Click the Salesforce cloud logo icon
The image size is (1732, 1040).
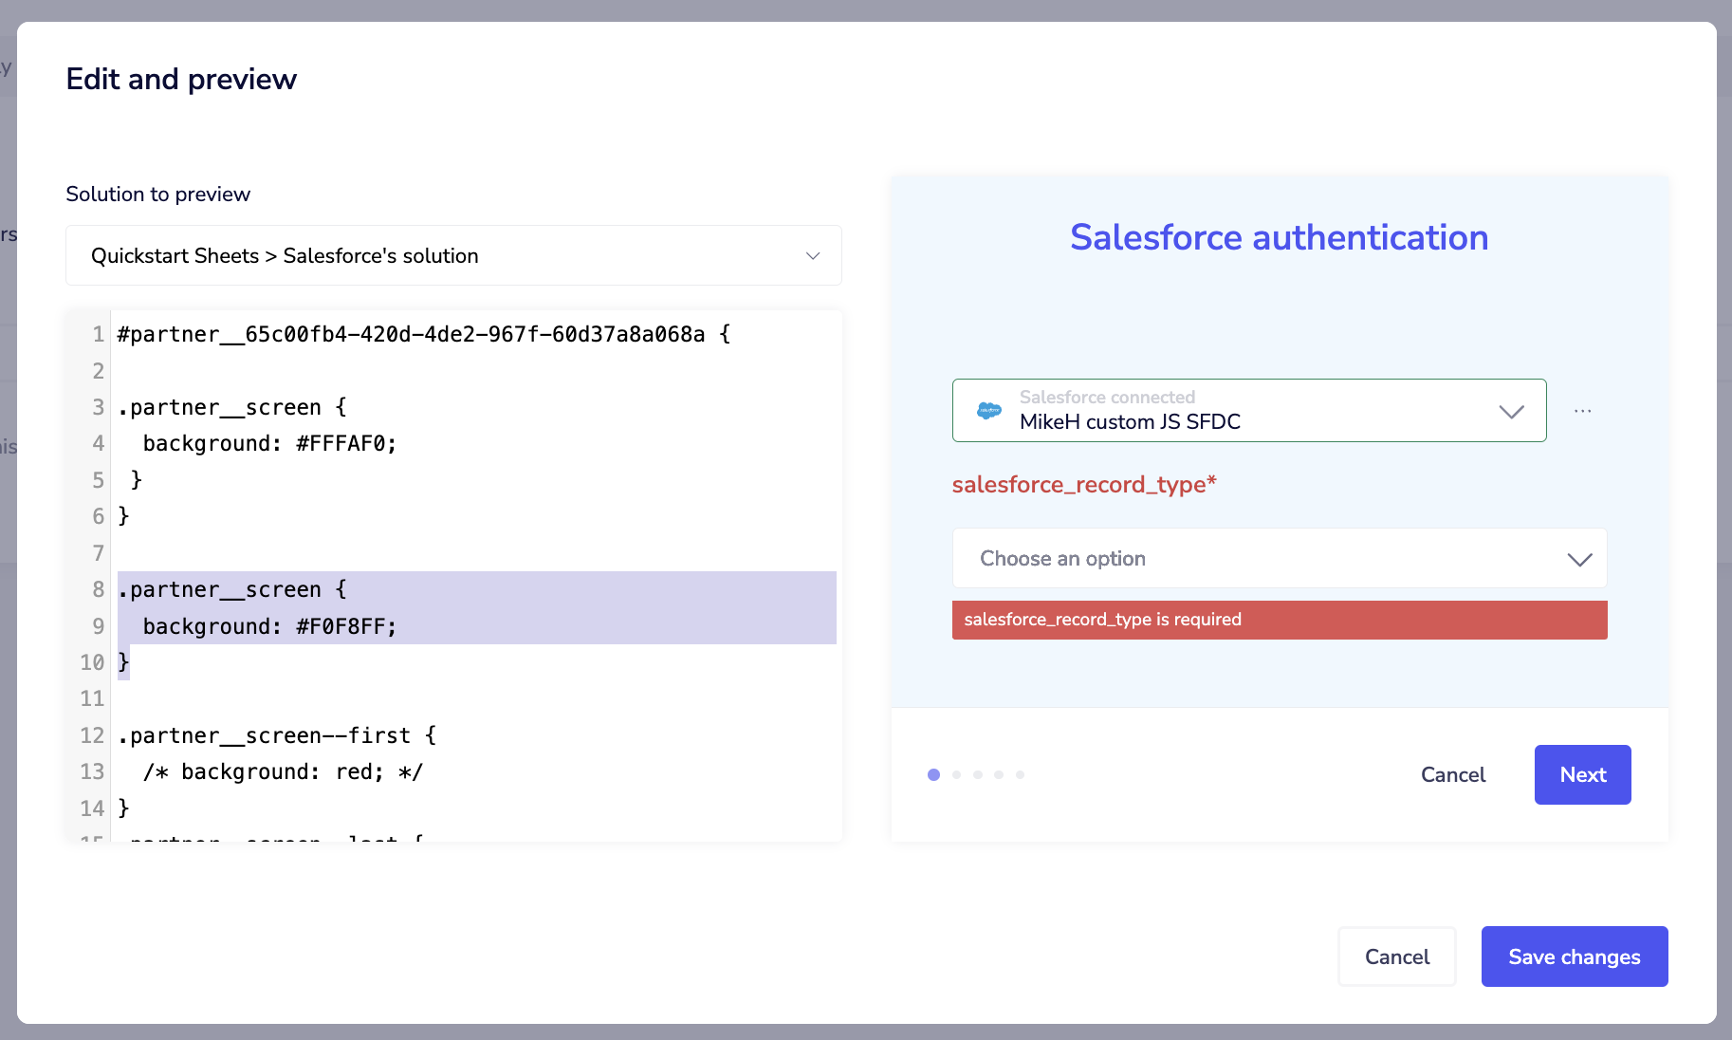coord(988,411)
